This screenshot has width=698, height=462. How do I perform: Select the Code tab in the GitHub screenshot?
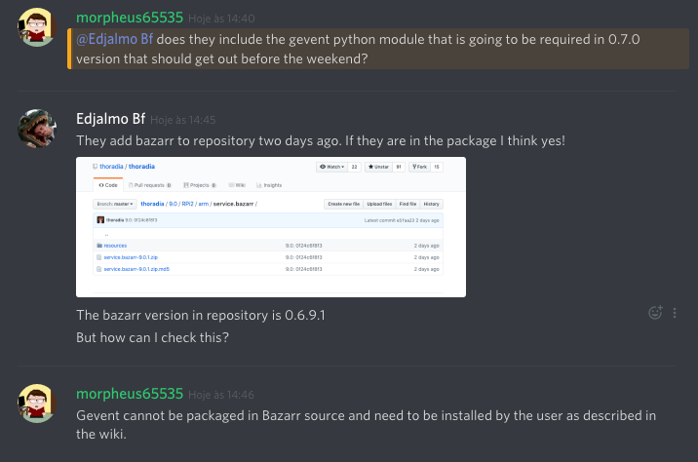point(108,184)
